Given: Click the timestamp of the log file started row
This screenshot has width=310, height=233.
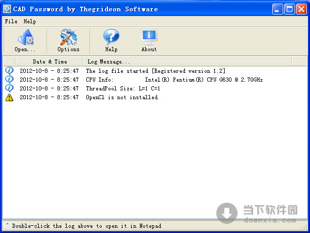Looking at the screenshot, I should click(x=49, y=71).
